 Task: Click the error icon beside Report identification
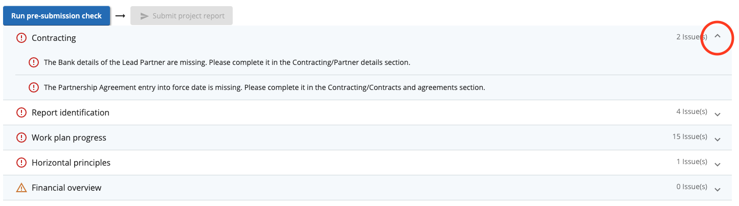coord(21,112)
